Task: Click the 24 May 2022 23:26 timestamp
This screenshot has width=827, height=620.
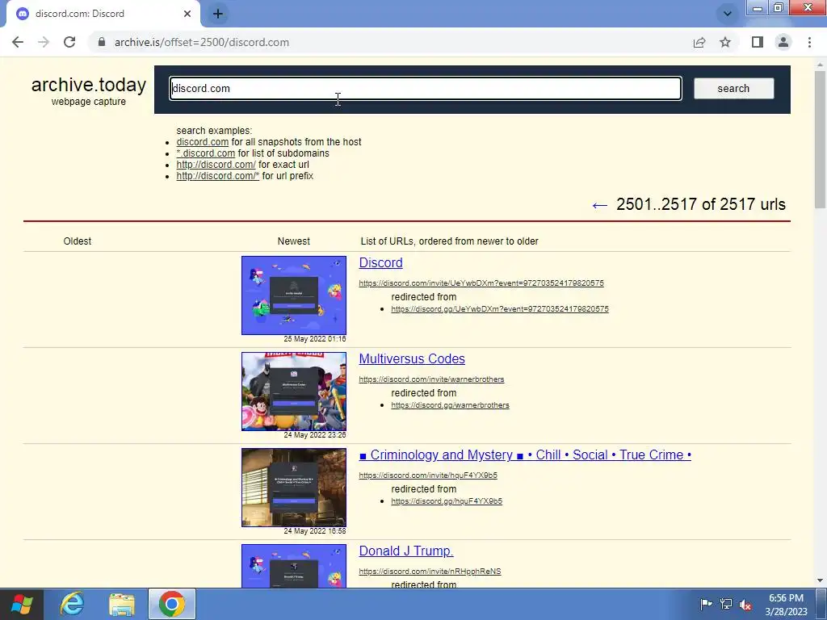Action: tap(315, 435)
